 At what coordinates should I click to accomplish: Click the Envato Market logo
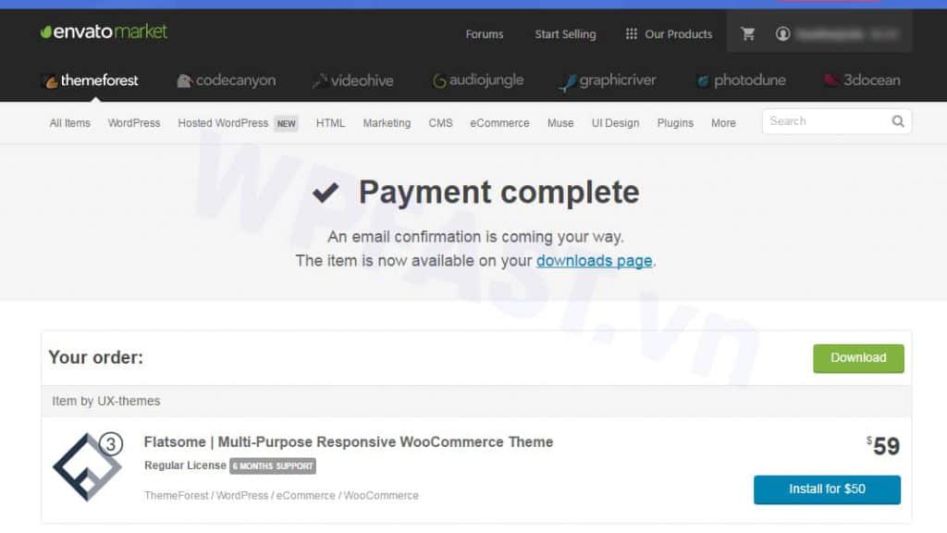pyautogui.click(x=104, y=31)
